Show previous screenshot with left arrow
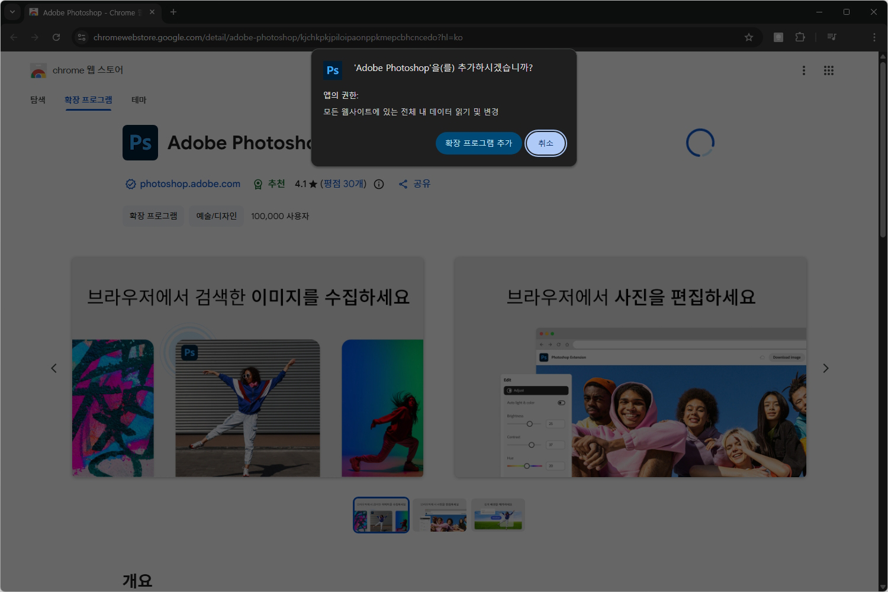The image size is (888, 592). click(x=54, y=368)
